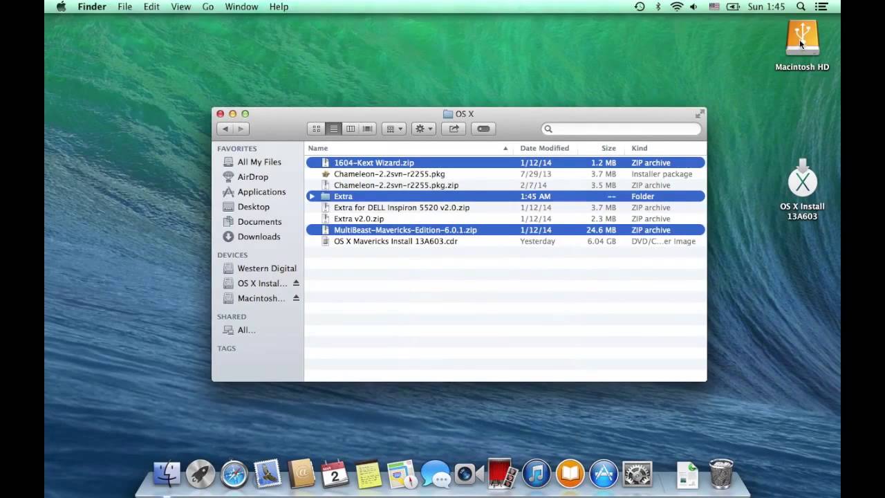Screen dimensions: 885x498
Task: Open Time Machine menu bar icon
Action: point(640,7)
